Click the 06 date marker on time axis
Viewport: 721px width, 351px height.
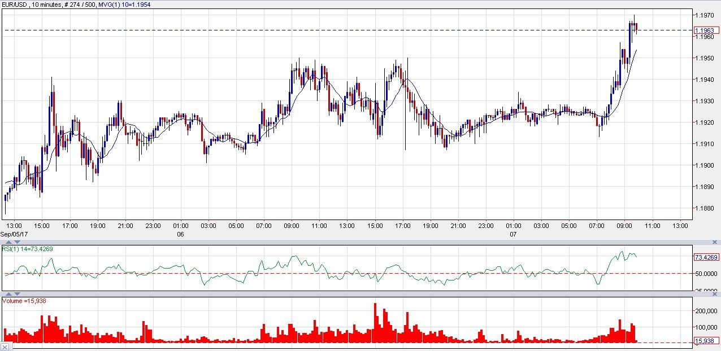pyautogui.click(x=180, y=233)
